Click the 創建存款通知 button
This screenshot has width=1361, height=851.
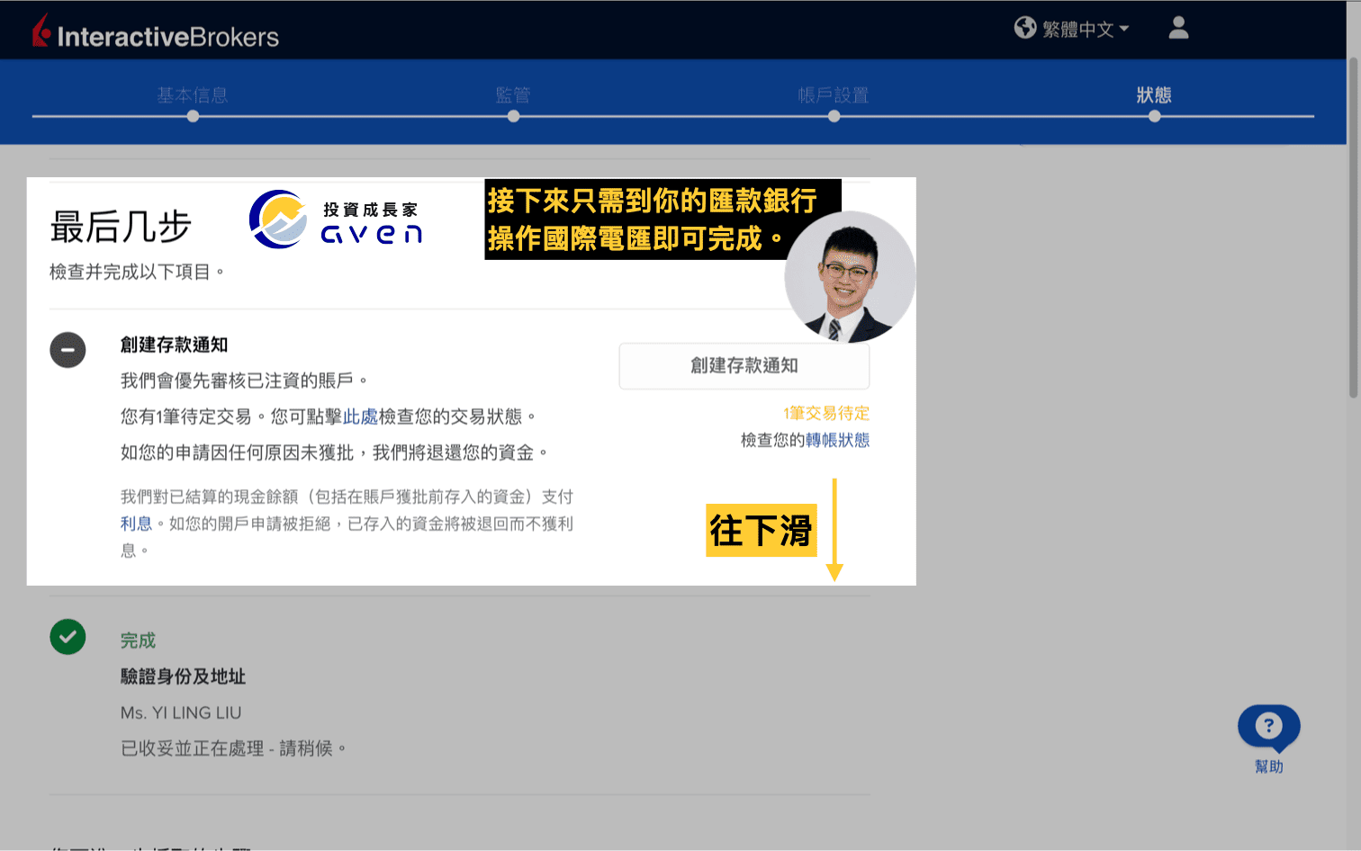744,365
